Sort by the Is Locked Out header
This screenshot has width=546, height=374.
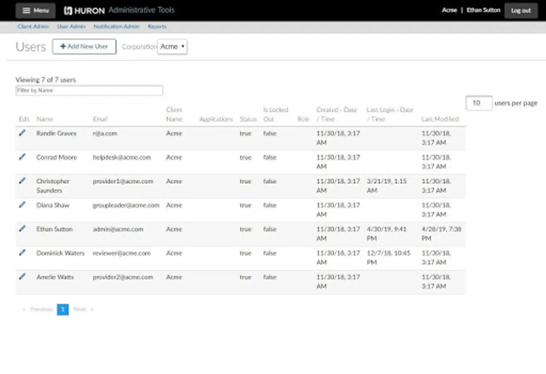click(276, 115)
